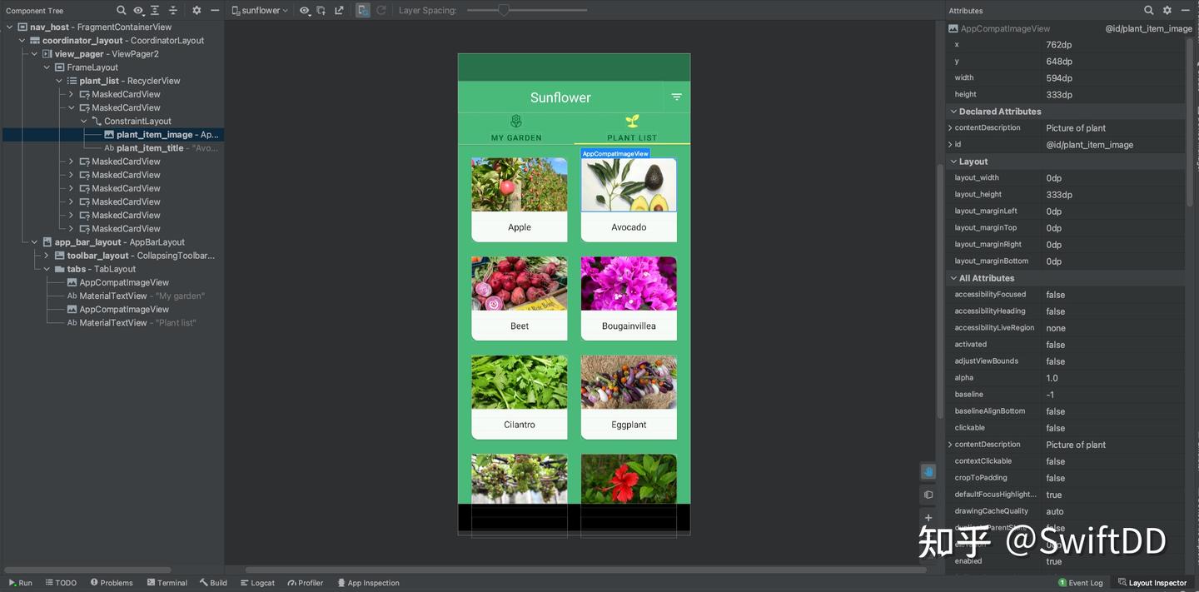Collapse the view_pager node in the tree
The width and height of the screenshot is (1199, 592).
click(x=35, y=53)
